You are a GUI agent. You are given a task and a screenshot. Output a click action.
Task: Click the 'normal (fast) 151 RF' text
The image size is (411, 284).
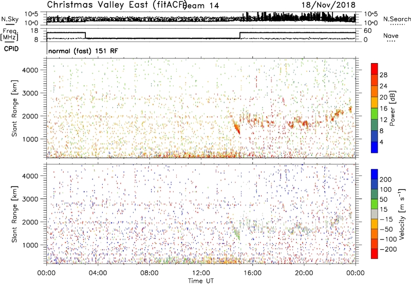point(83,51)
